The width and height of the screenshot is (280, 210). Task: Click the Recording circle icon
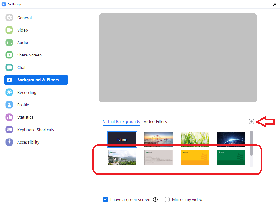click(x=9, y=92)
